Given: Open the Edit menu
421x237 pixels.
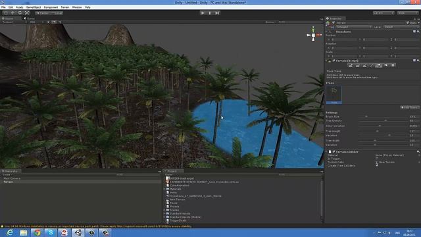Looking at the screenshot, I should tap(11, 7).
